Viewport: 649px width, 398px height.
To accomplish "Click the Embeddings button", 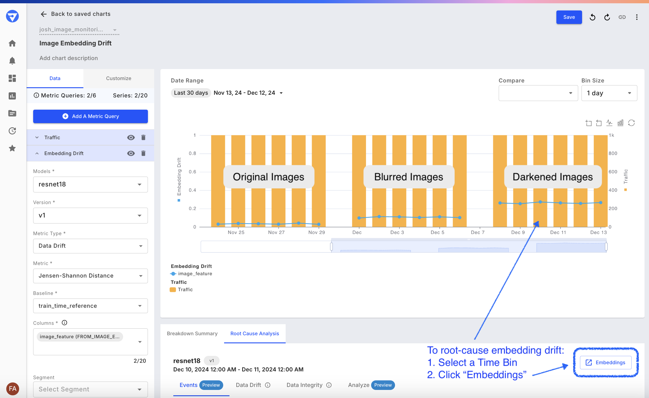I will 606,362.
